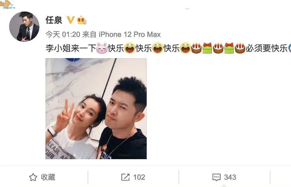Open the 102 reposts count
The width and height of the screenshot is (291, 187).
[x=139, y=177]
